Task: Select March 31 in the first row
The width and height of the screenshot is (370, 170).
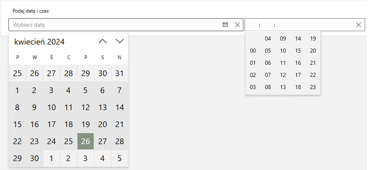Action: pos(119,73)
